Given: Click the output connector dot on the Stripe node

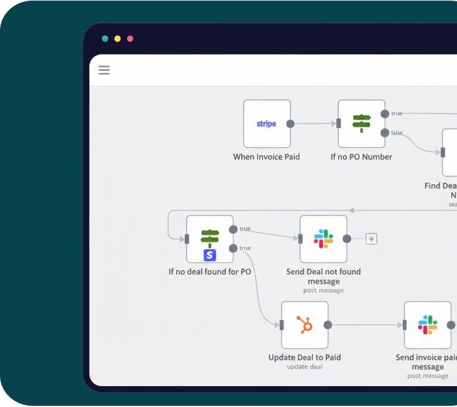Looking at the screenshot, I should [291, 124].
